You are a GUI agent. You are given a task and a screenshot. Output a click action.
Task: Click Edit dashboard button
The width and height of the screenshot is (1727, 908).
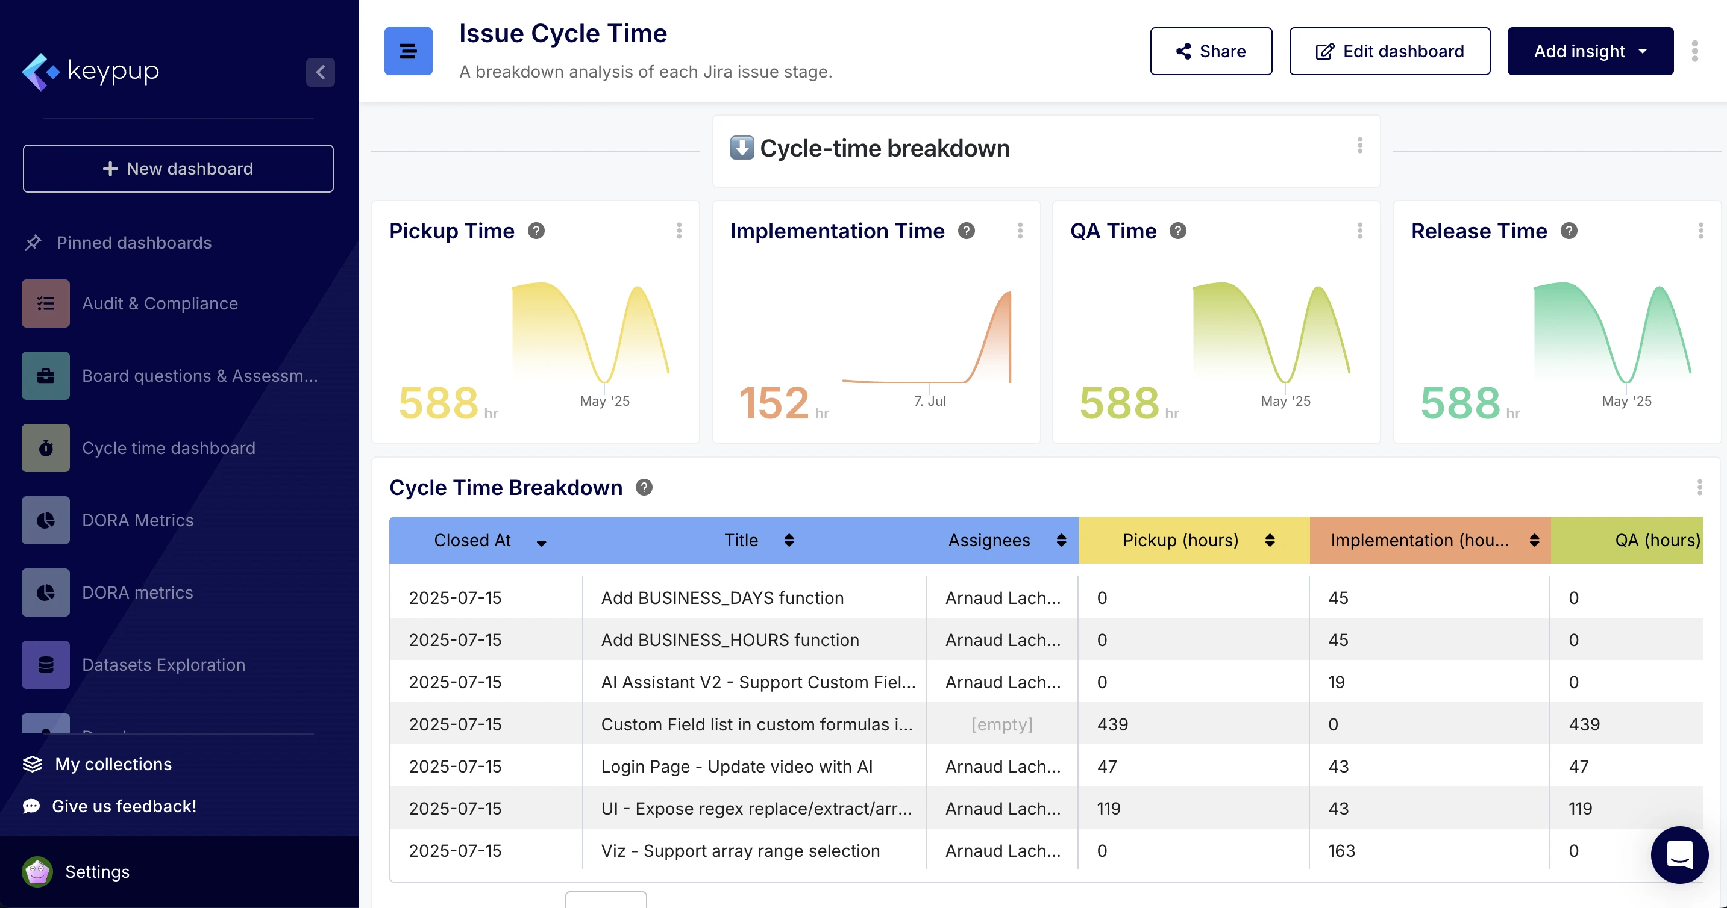[x=1389, y=51]
